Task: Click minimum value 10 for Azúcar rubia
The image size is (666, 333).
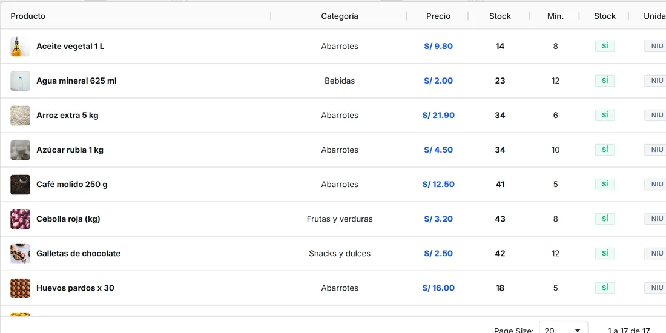Action: (x=556, y=150)
